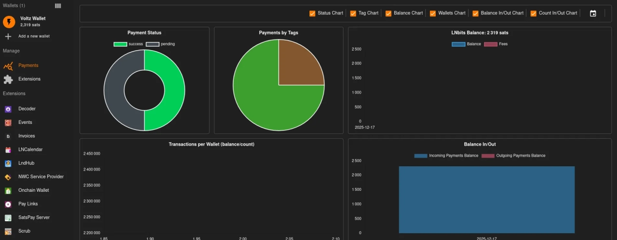
Task: Toggle the Fees legend swatch
Action: [490, 44]
